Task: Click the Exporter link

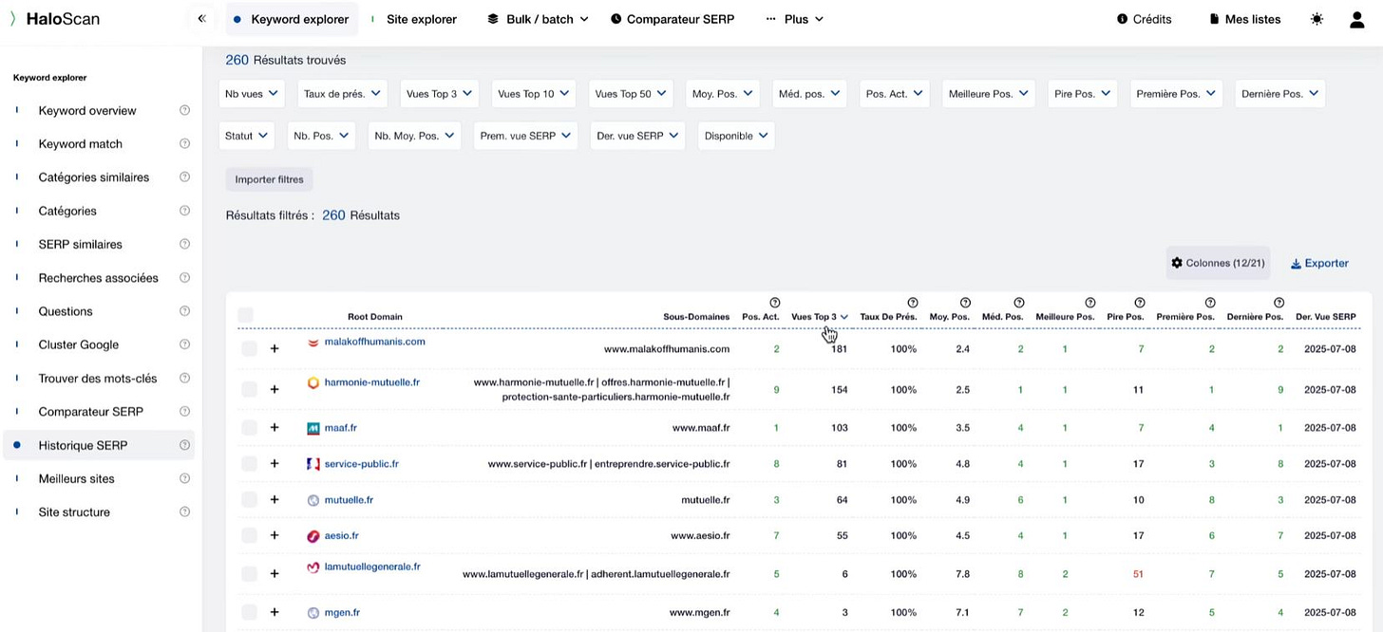Action: click(1319, 263)
